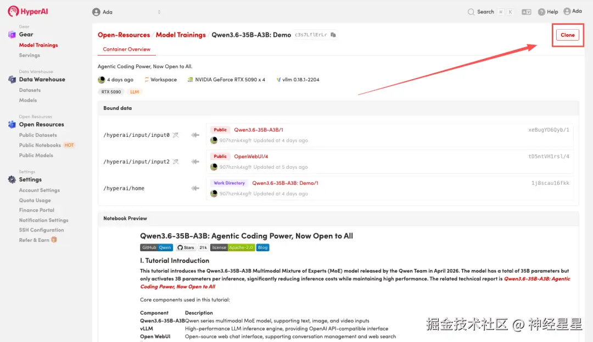Click the HOT badge beside Public Notebooks
Viewport: 593px width, 342px height.
pos(69,146)
